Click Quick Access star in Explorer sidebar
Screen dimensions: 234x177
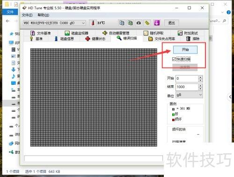[x=12, y=34]
